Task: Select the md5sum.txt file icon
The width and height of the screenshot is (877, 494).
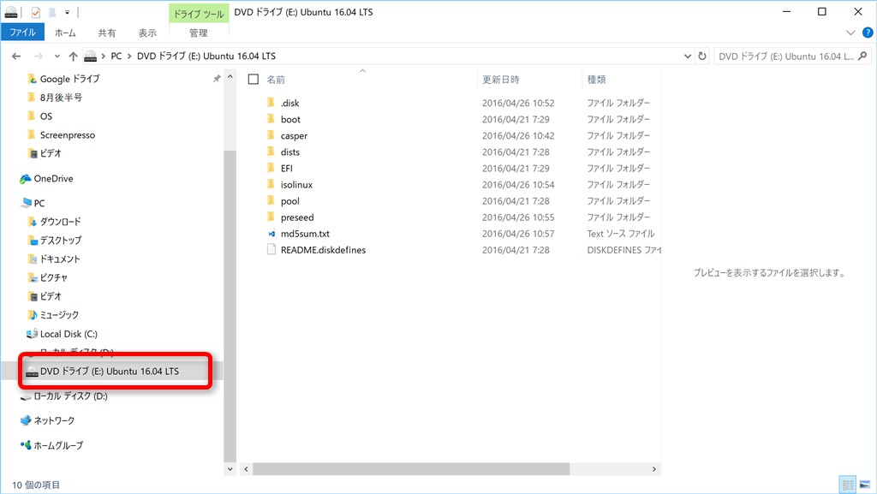Action: tap(271, 234)
